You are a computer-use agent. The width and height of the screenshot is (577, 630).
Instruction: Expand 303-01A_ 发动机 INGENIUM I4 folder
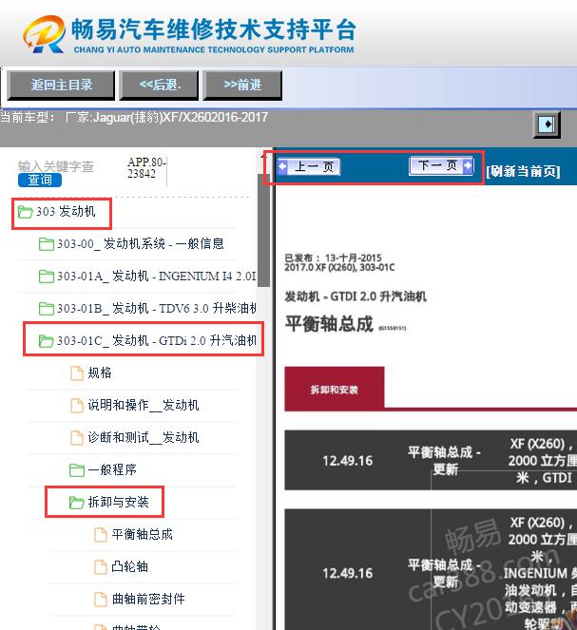point(156,276)
